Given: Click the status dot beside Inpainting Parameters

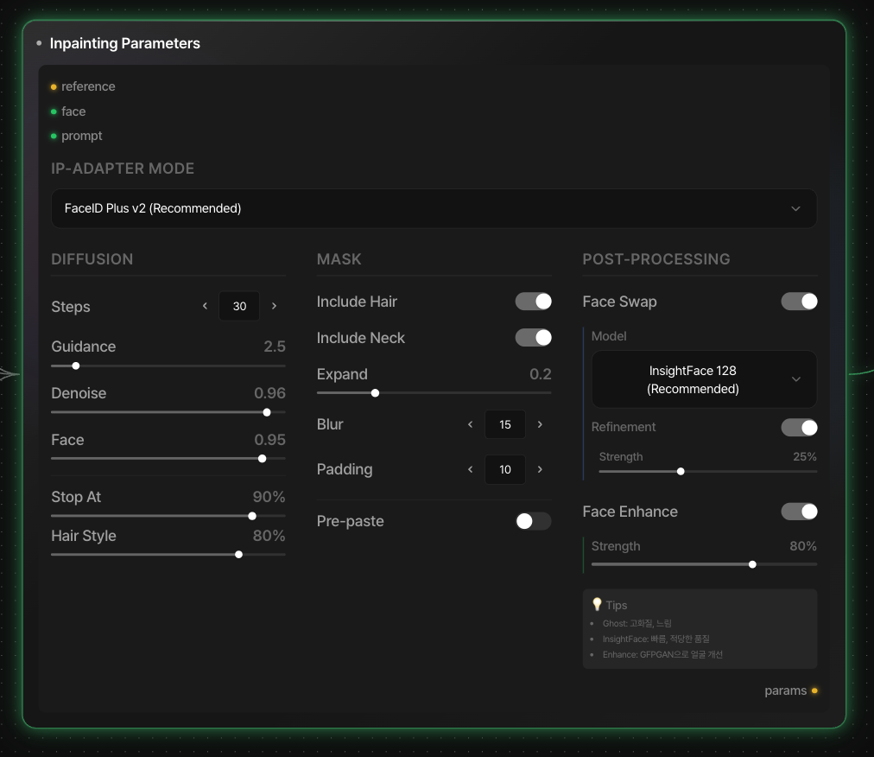Looking at the screenshot, I should pos(38,42).
